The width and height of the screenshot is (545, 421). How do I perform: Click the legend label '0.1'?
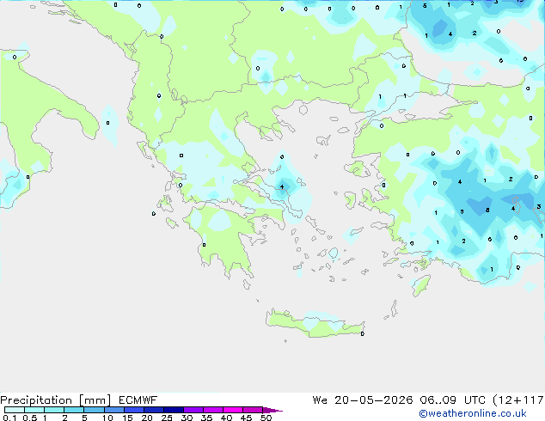pyautogui.click(x=9, y=418)
